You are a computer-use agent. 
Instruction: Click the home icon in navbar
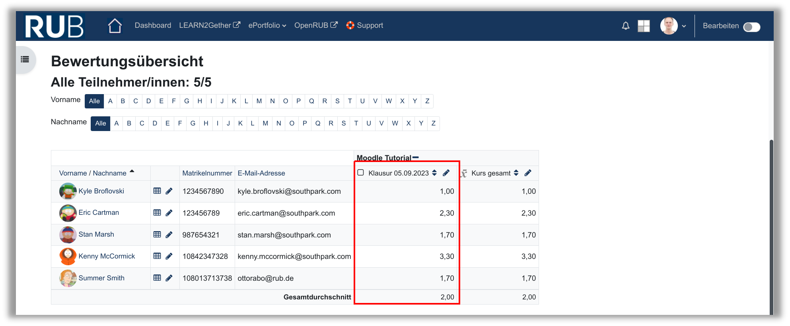[115, 26]
